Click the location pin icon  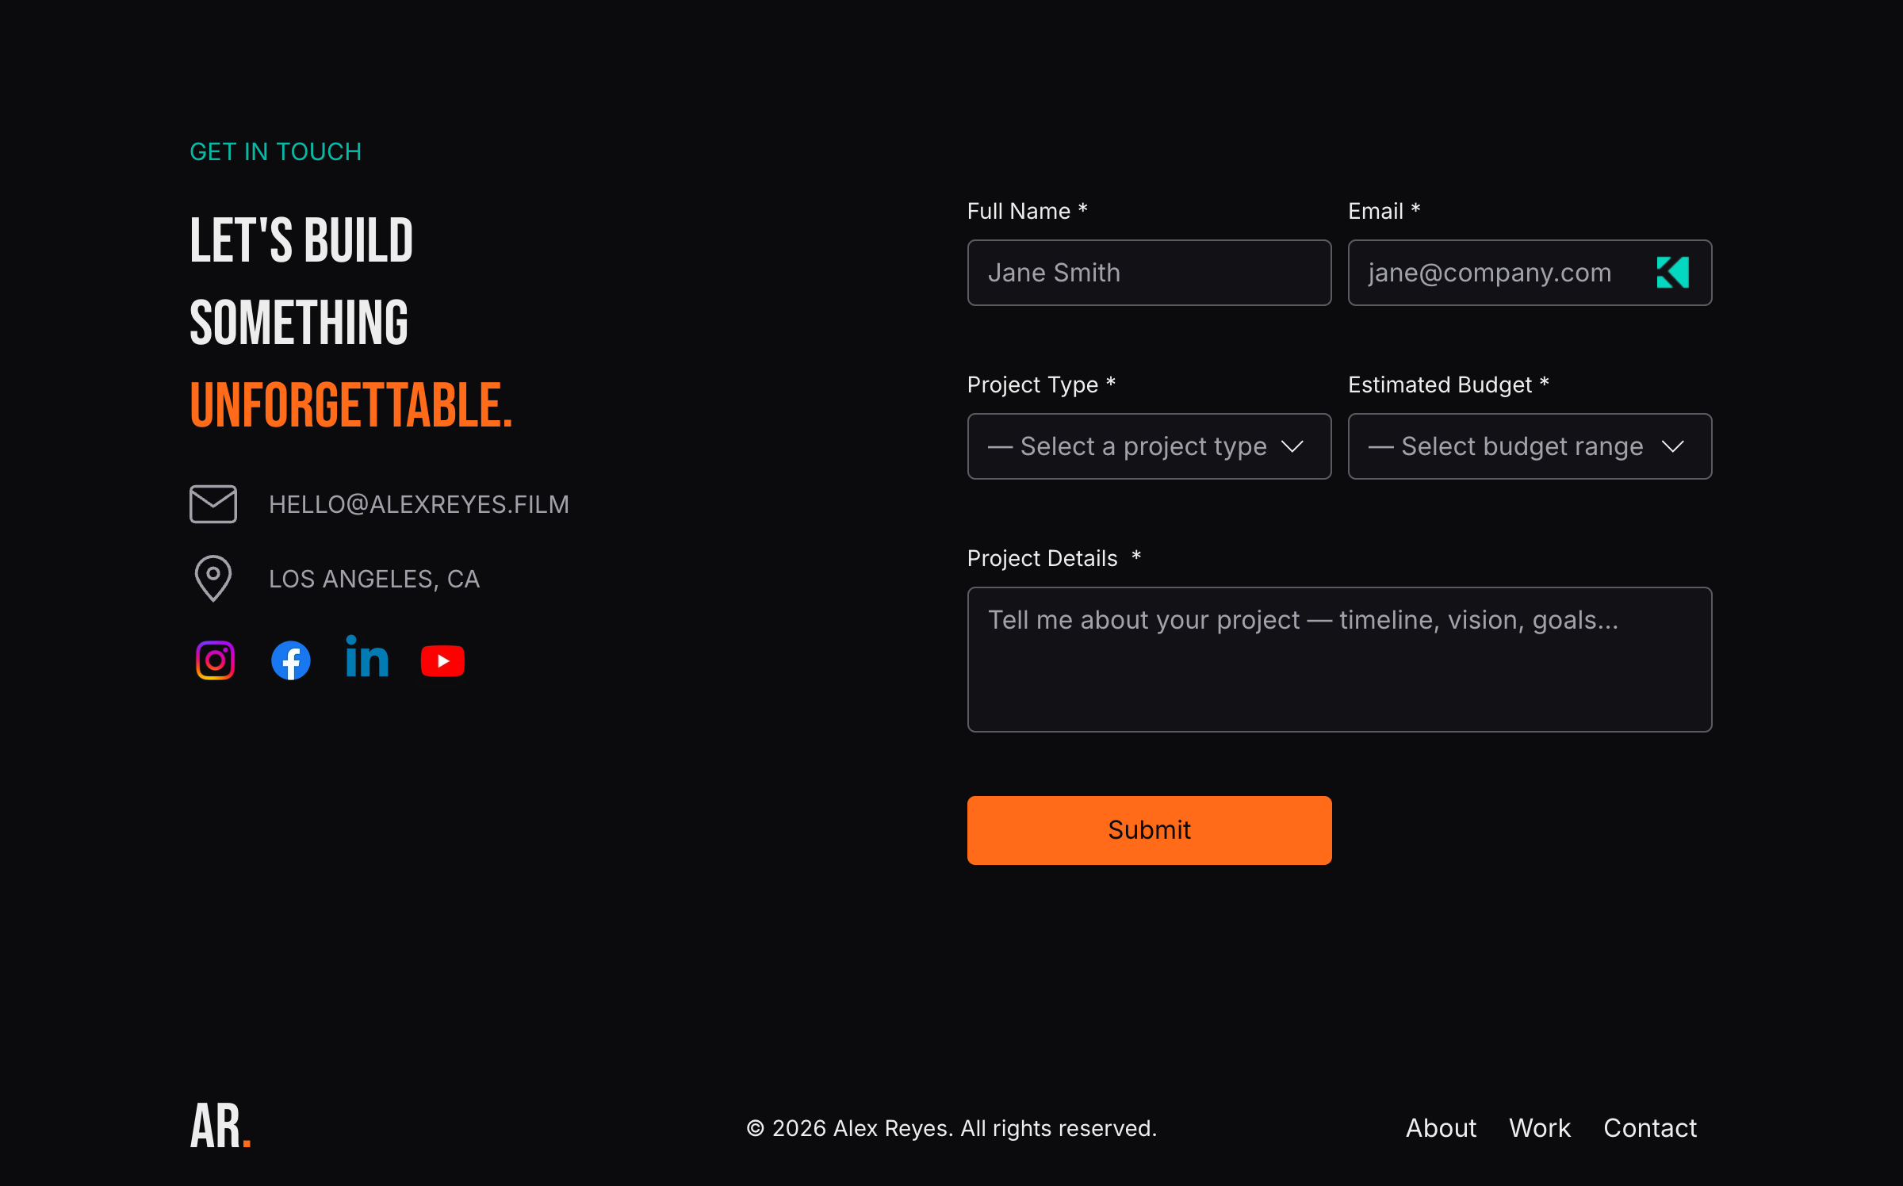tap(213, 579)
